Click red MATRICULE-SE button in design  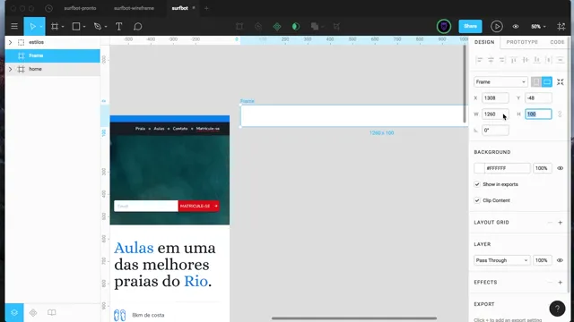pyautogui.click(x=199, y=206)
